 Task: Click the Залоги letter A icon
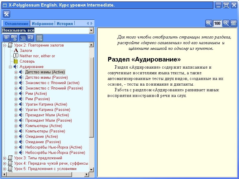(16, 50)
